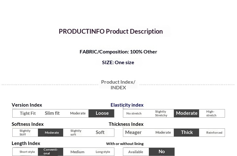Image resolution: width=237 pixels, height=156 pixels.
Task: Select Tight Fit in Version Index
Action: [x=27, y=113]
